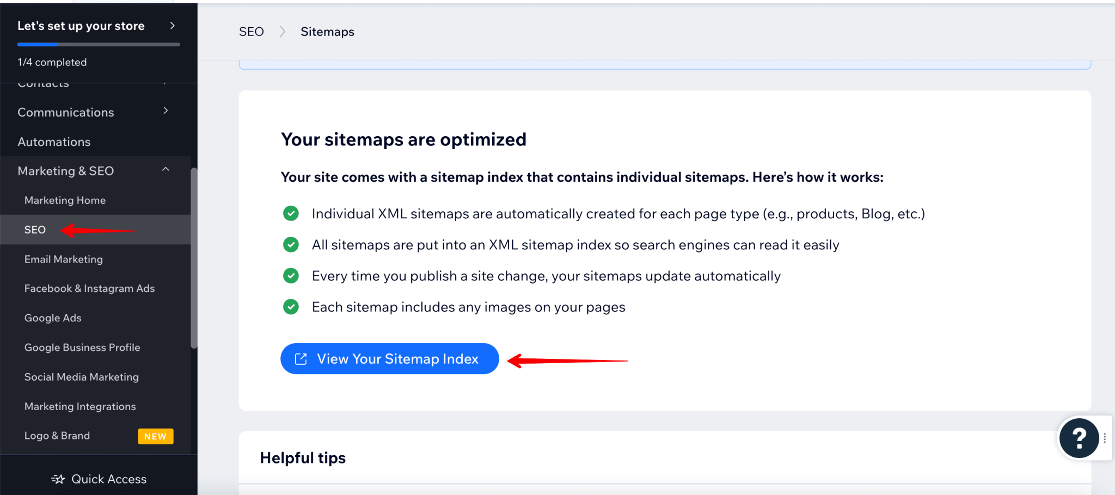Expand the Contacts section

(x=166, y=83)
